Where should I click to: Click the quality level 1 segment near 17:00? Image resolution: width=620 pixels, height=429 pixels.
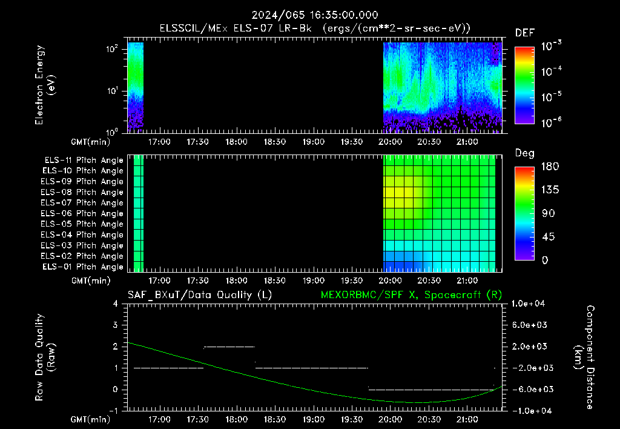point(168,368)
